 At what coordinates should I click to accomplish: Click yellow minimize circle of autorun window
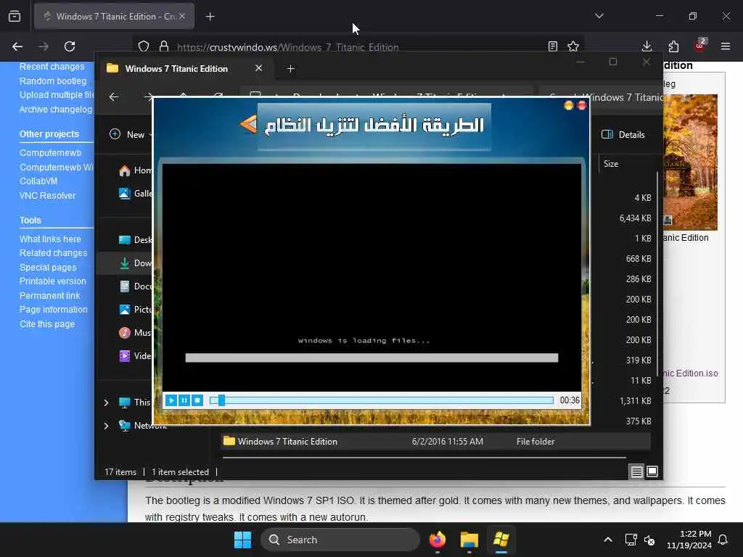(x=569, y=105)
